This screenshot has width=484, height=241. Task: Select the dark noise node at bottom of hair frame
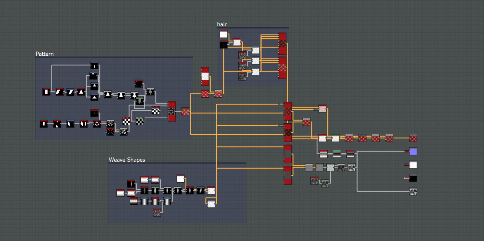pyautogui.click(x=242, y=77)
